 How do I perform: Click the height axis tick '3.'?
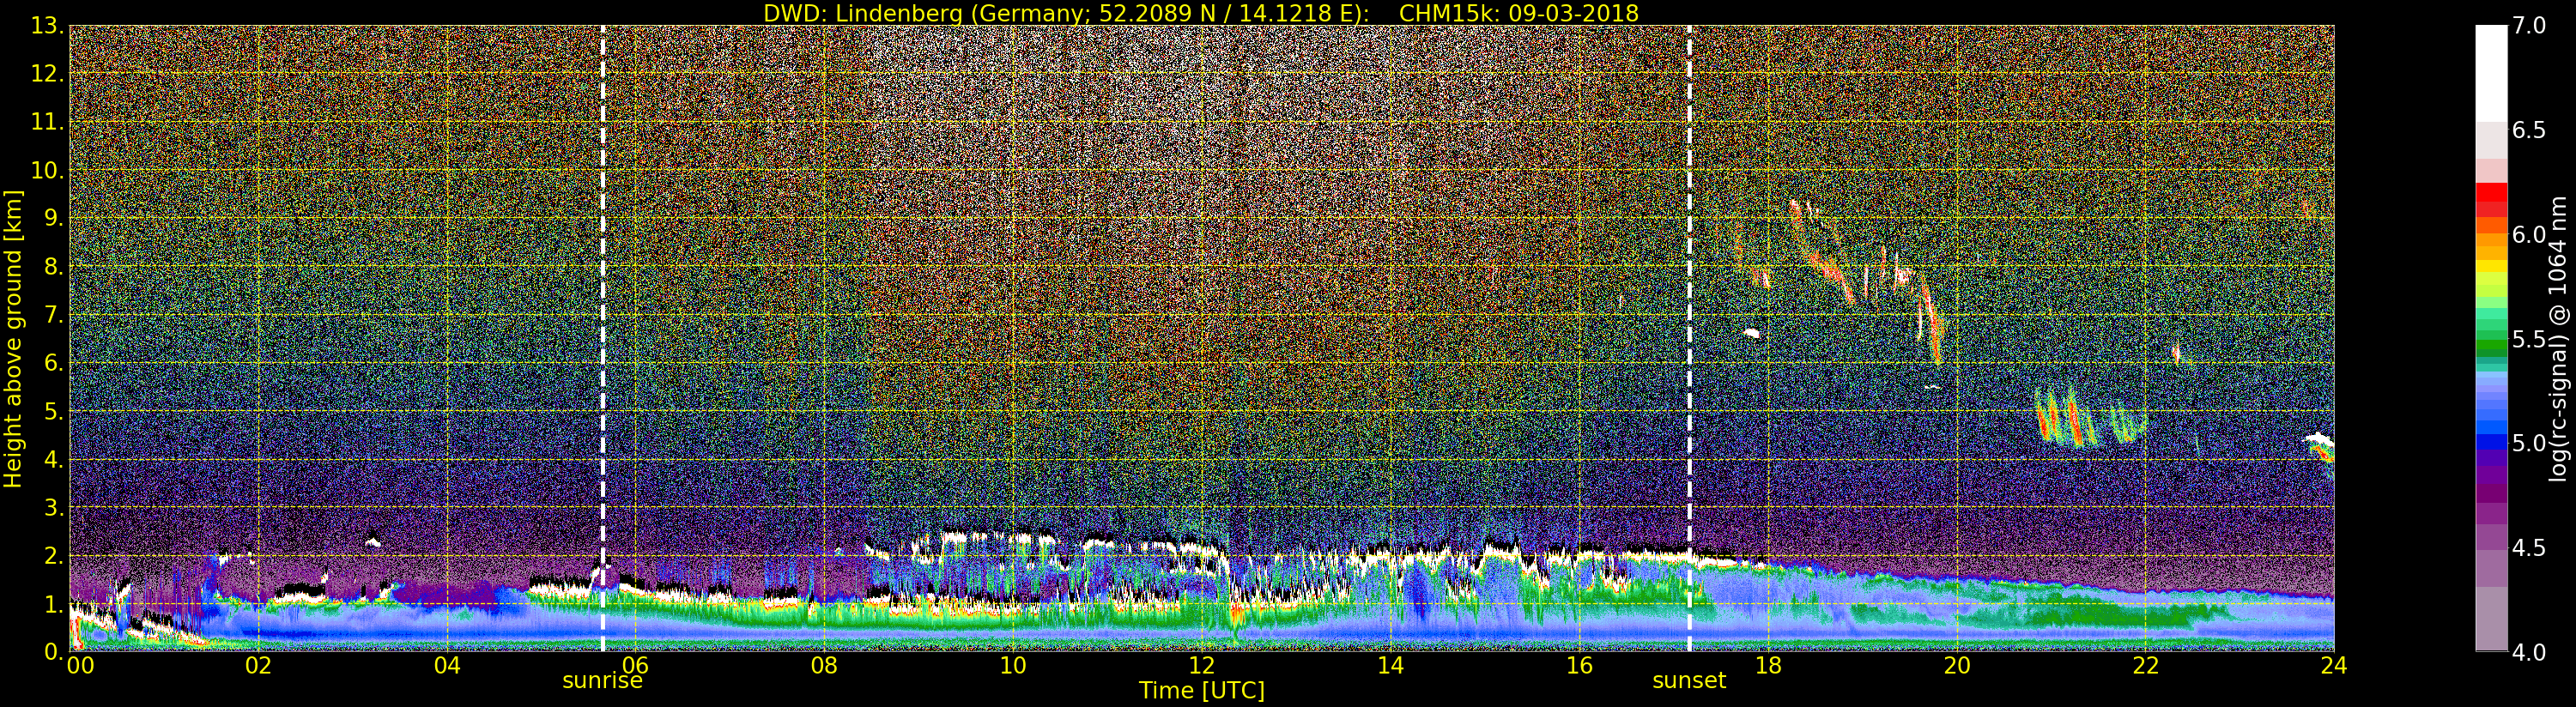click(54, 508)
